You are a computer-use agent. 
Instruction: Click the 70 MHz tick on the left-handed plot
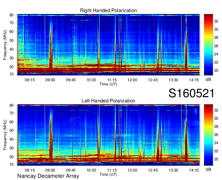[11, 113]
